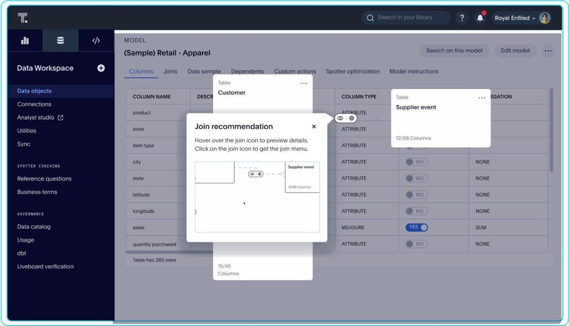Switch on the latitude row toggle
Viewport: 569px width, 326px height.
[x=415, y=194]
